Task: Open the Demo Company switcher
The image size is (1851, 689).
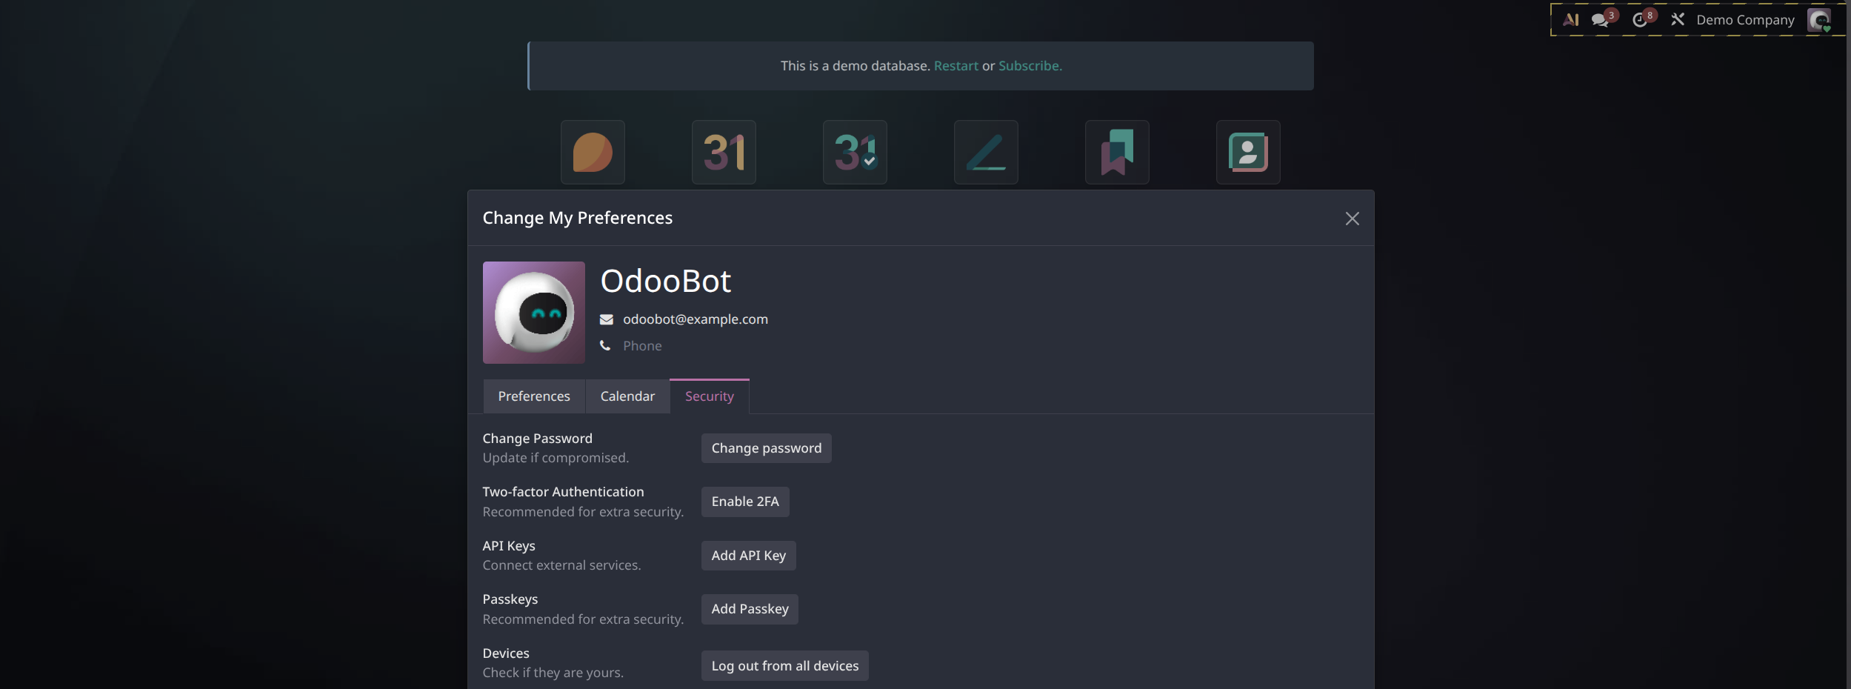Action: (x=1745, y=20)
